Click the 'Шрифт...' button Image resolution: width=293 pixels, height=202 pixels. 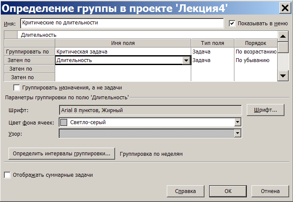point(265,110)
